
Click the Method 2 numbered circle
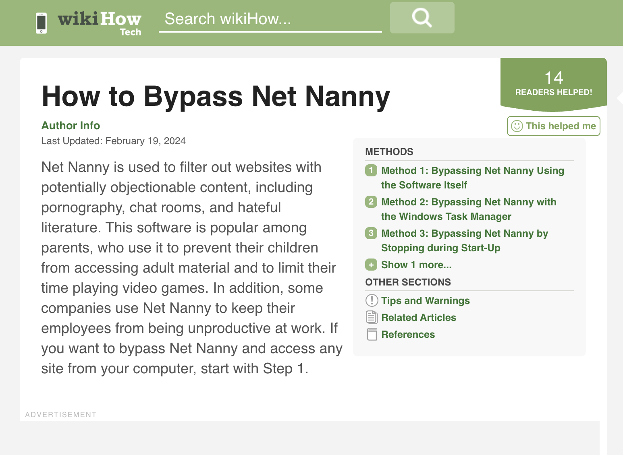click(370, 202)
